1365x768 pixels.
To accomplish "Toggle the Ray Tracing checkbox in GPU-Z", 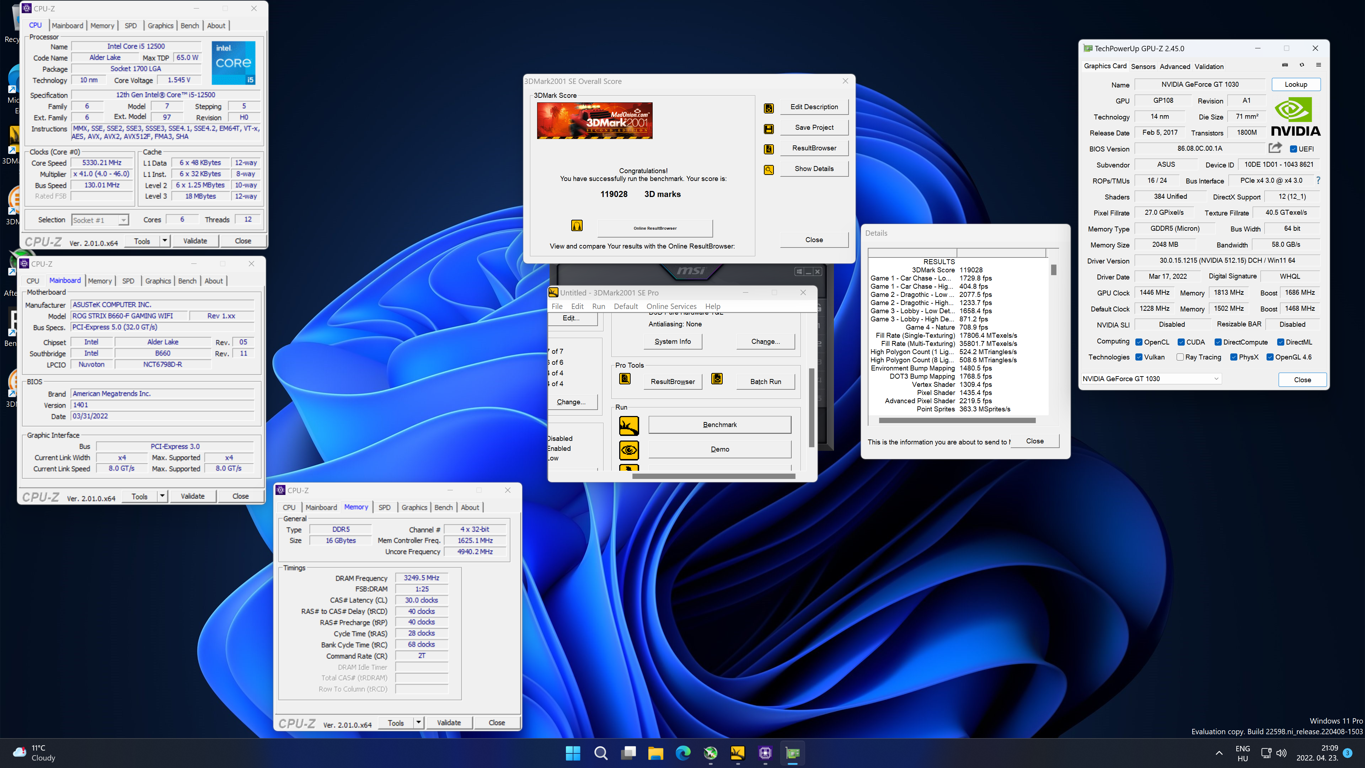I will [x=1179, y=357].
